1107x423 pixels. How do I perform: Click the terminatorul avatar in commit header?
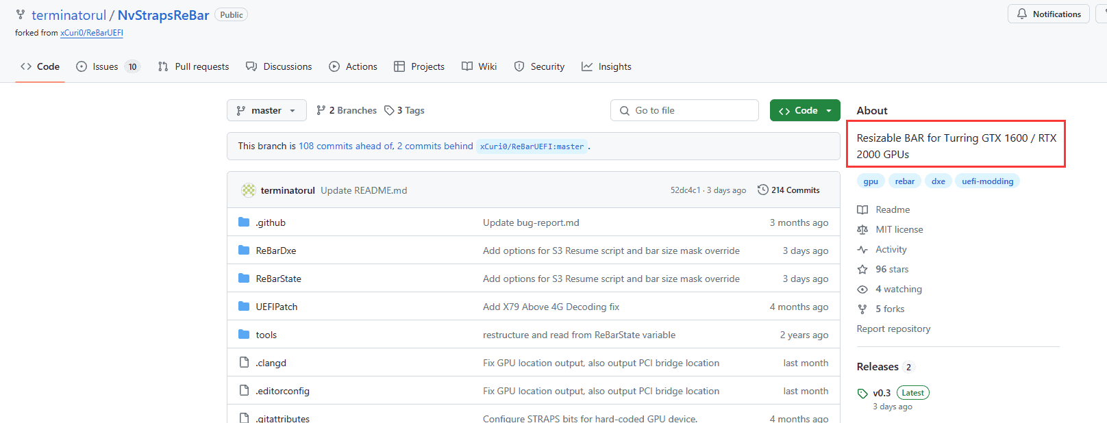249,190
